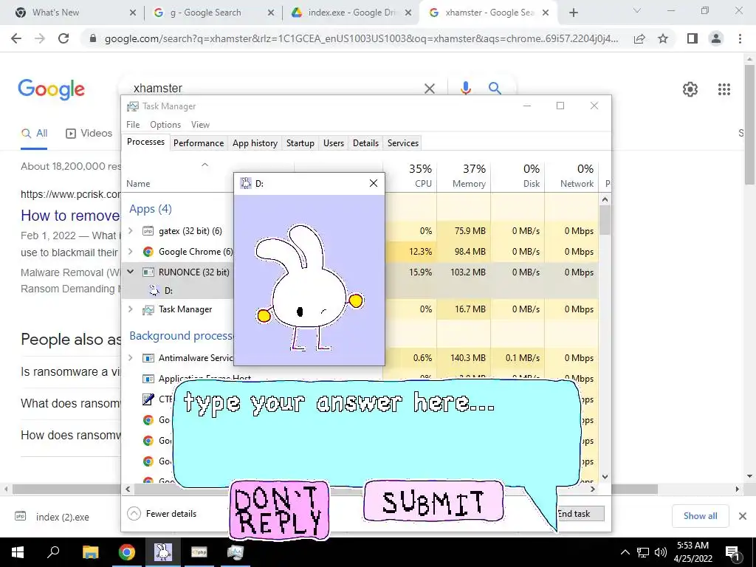Click Task Manager icon in taskbar

tap(236, 552)
